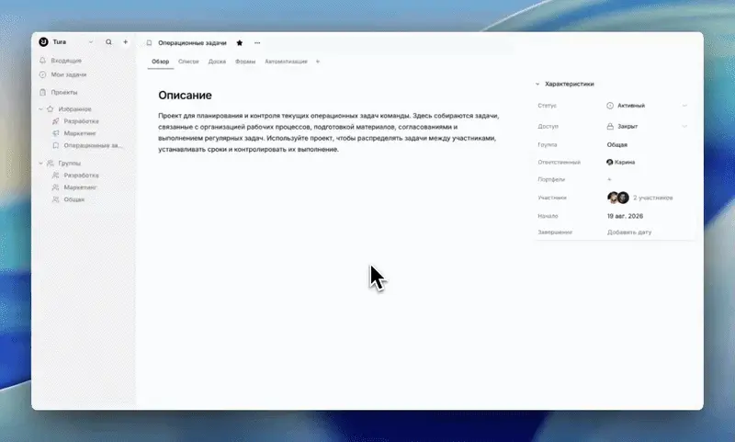
Task: Click the Активный status value
Action: (x=631, y=106)
